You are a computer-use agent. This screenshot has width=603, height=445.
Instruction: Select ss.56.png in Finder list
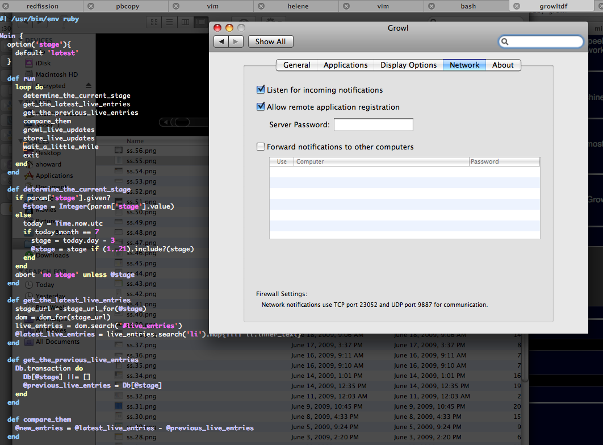tap(141, 151)
